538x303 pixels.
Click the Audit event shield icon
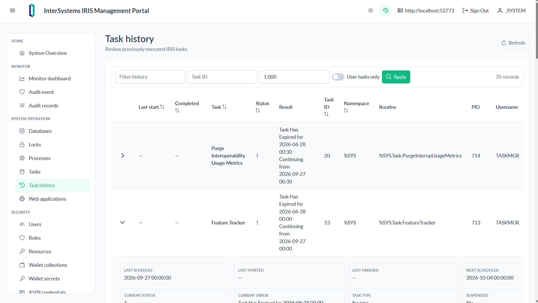point(22,92)
